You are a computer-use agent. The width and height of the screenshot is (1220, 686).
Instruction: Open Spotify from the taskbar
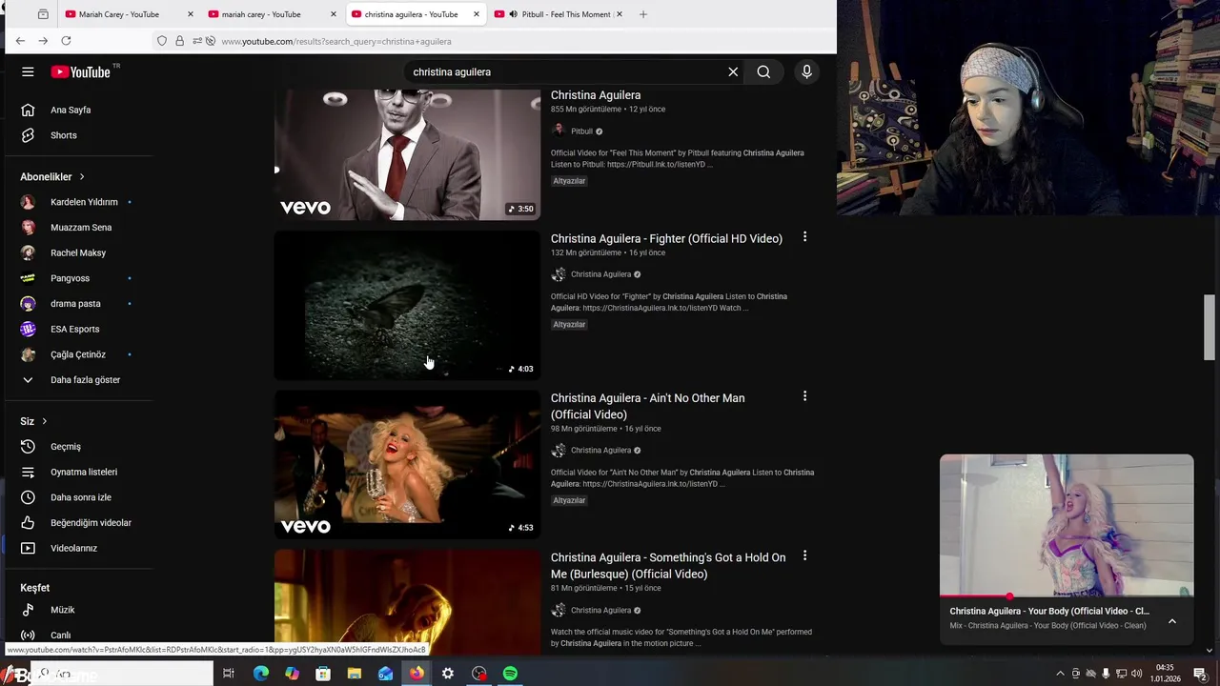(x=510, y=674)
